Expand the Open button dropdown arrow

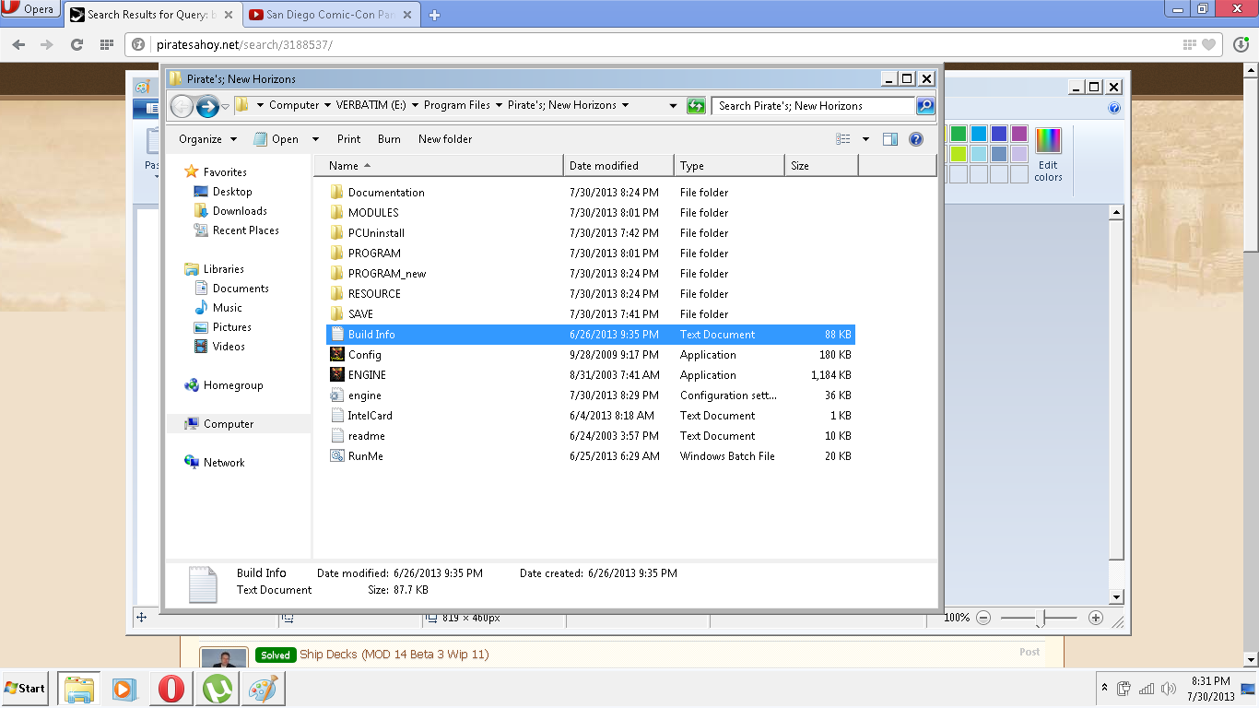315,139
